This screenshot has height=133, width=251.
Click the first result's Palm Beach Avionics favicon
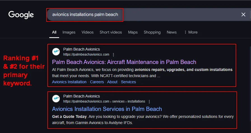point(56,52)
